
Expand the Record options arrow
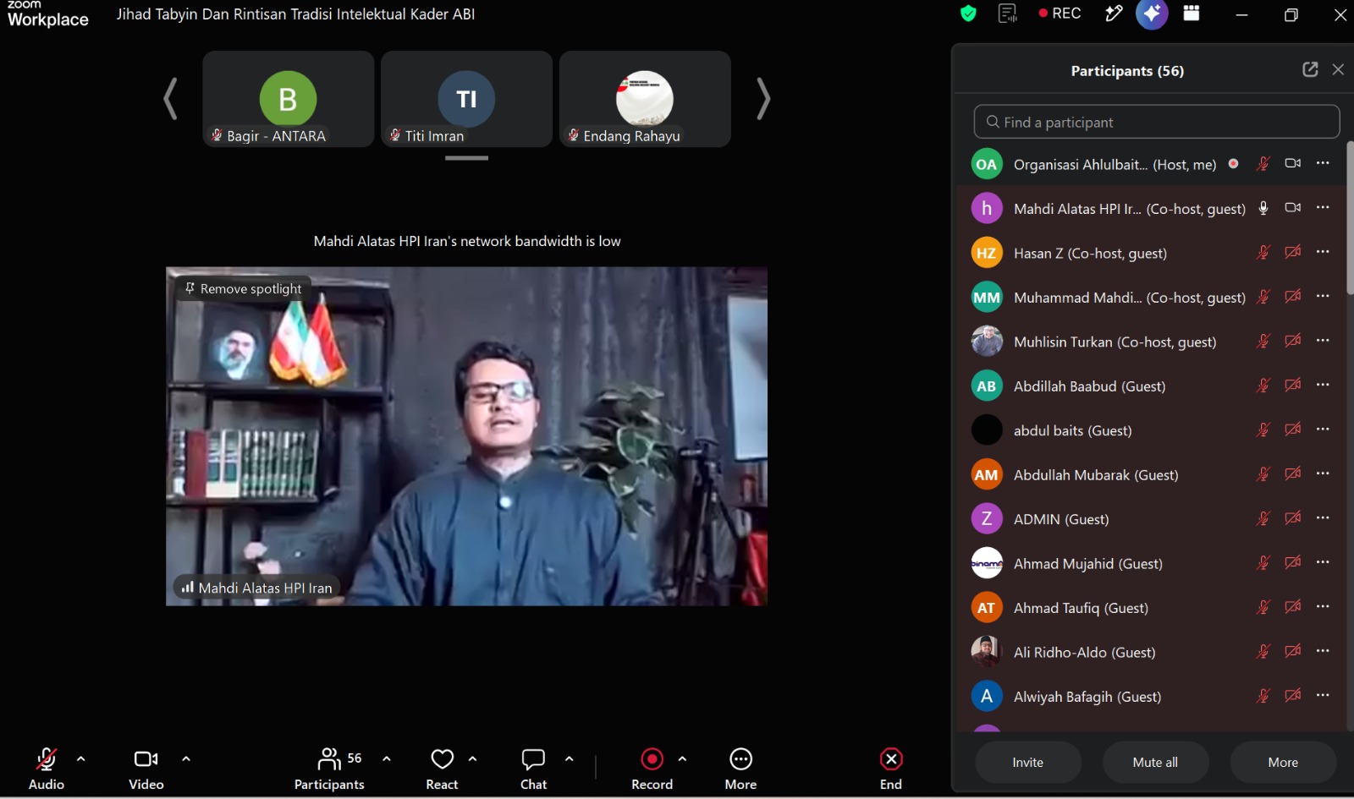[x=682, y=758]
